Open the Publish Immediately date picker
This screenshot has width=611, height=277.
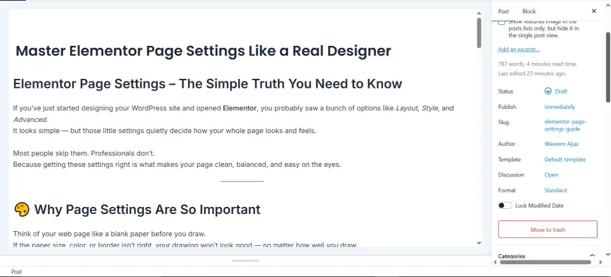click(559, 107)
